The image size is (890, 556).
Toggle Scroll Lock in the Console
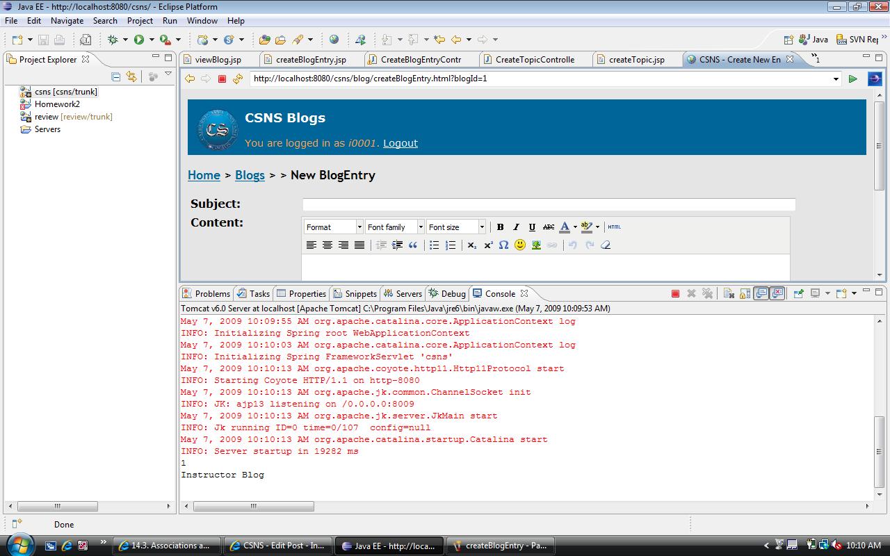pos(745,293)
